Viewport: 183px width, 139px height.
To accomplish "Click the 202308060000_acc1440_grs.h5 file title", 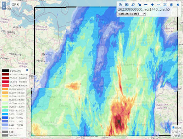I will pyautogui.click(x=144, y=10).
